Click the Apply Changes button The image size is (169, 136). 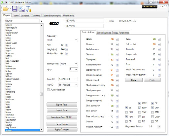[62, 129]
